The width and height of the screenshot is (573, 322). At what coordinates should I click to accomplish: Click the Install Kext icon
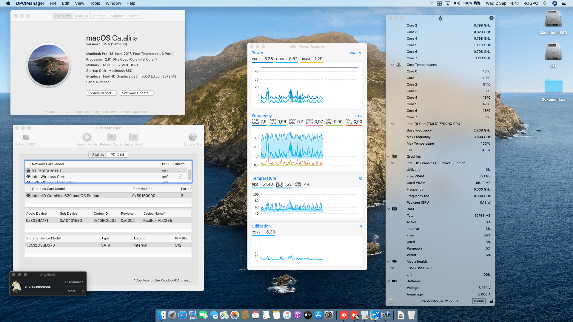coord(134,137)
